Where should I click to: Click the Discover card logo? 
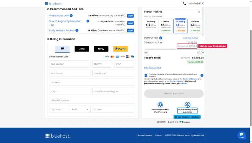click(x=123, y=57)
